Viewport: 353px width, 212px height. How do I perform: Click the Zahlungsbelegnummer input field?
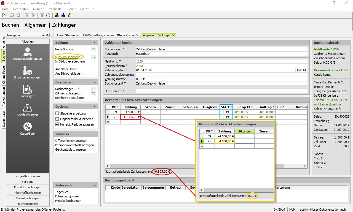221,75
